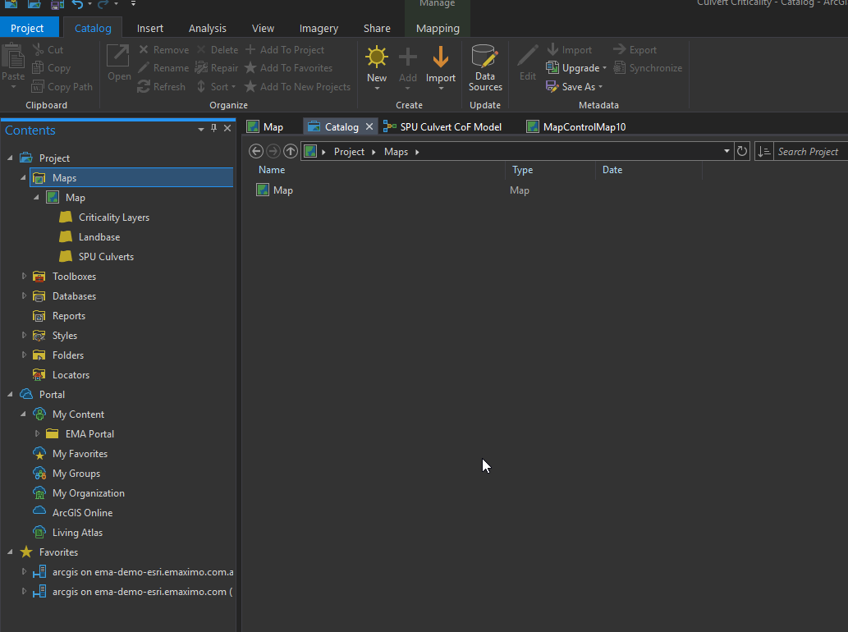The image size is (848, 632).
Task: Click the Upgrade metadata icon
Action: click(552, 67)
